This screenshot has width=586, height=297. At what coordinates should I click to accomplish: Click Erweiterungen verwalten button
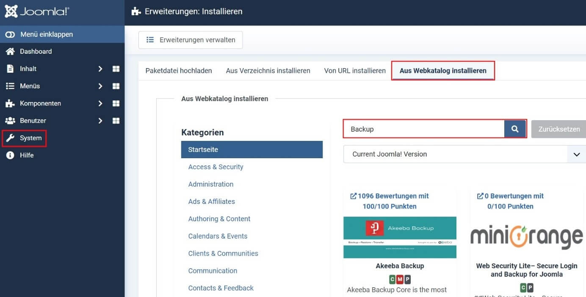(191, 40)
